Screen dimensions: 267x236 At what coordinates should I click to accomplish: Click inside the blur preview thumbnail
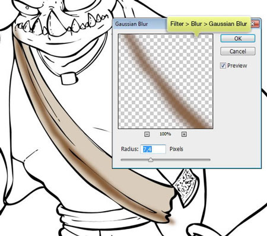pyautogui.click(x=166, y=81)
